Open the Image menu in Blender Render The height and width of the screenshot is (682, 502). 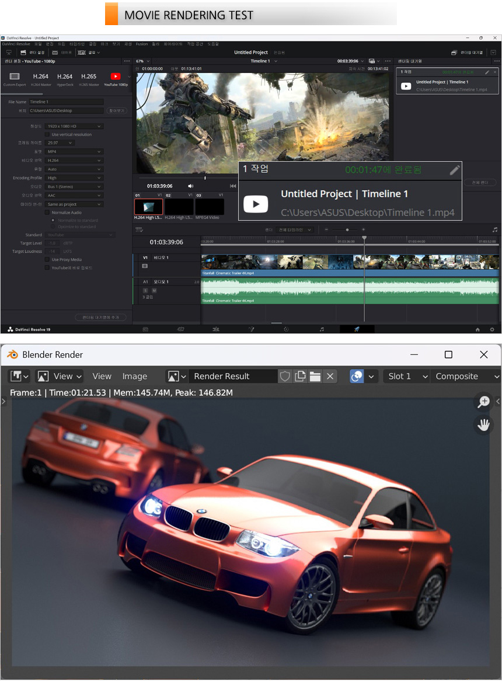point(134,377)
